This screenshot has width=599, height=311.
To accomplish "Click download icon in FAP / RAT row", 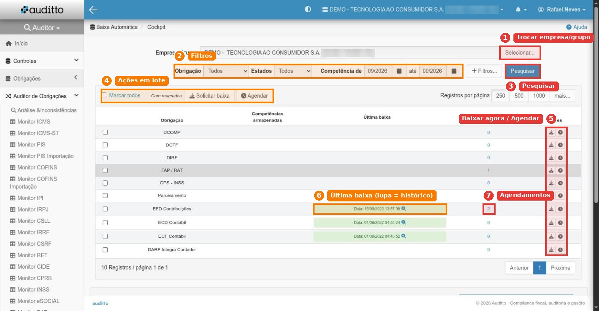I will click(551, 171).
